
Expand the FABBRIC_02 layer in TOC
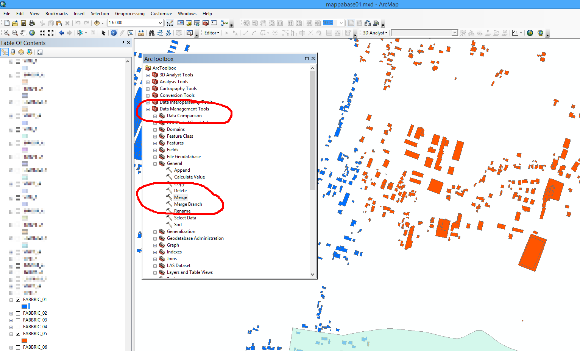tap(11, 314)
